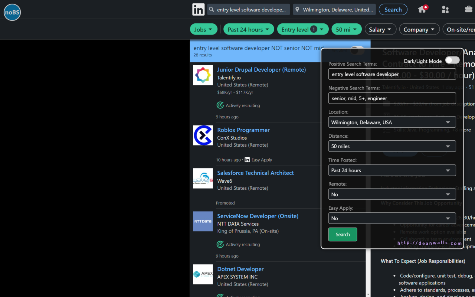Viewport: 475px width, 297px height.
Task: Open the 50 mi distance filter
Action: [347, 29]
